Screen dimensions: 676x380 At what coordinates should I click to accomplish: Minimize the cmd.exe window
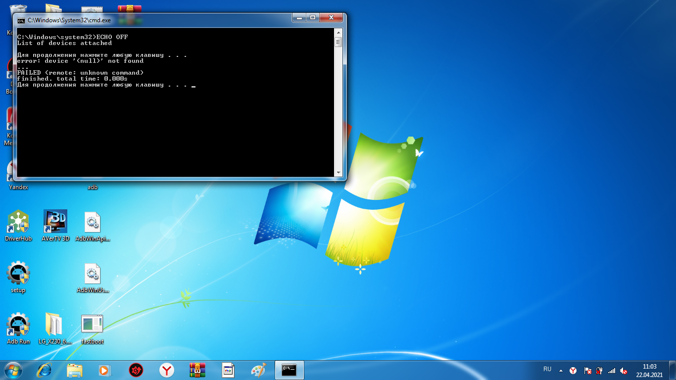298,17
